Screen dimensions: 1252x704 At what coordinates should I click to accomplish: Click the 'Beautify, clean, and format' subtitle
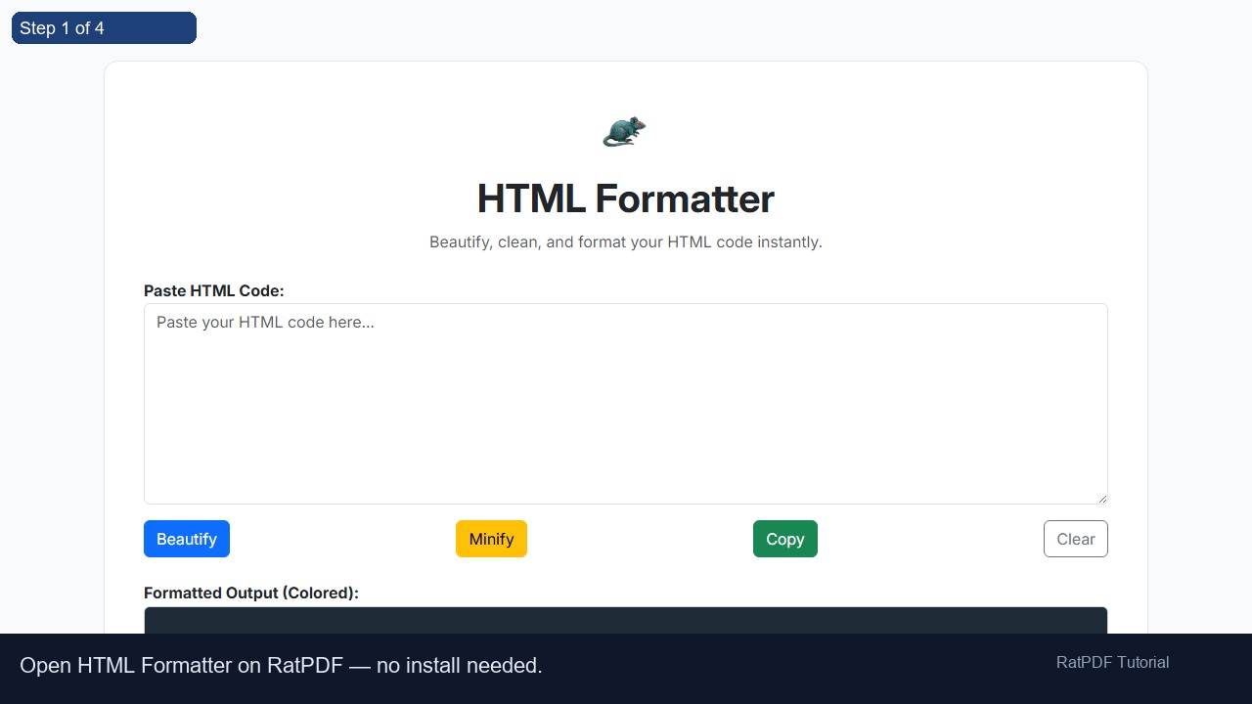pos(626,242)
